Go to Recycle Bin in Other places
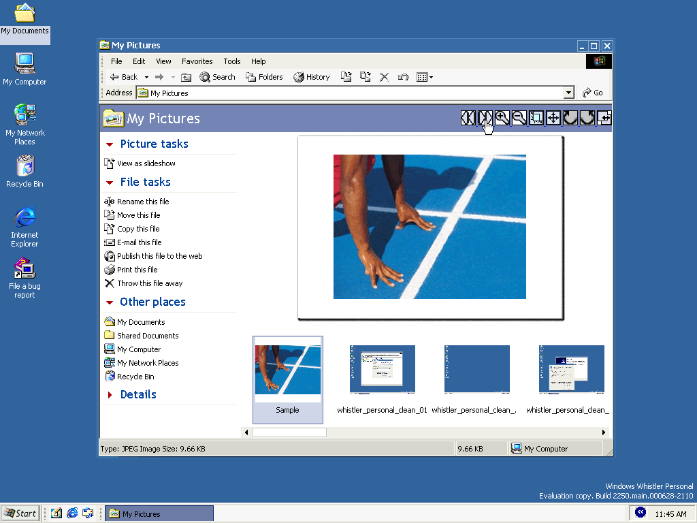Viewport: 697px width, 523px height. click(135, 377)
